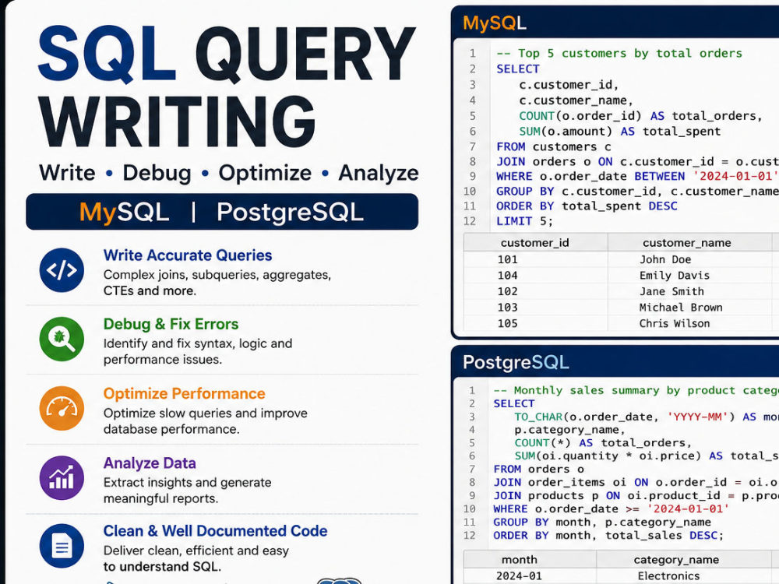The height and width of the screenshot is (584, 779).
Task: Select the Debug & Fix Errors heading
Action: pyautogui.click(x=171, y=324)
